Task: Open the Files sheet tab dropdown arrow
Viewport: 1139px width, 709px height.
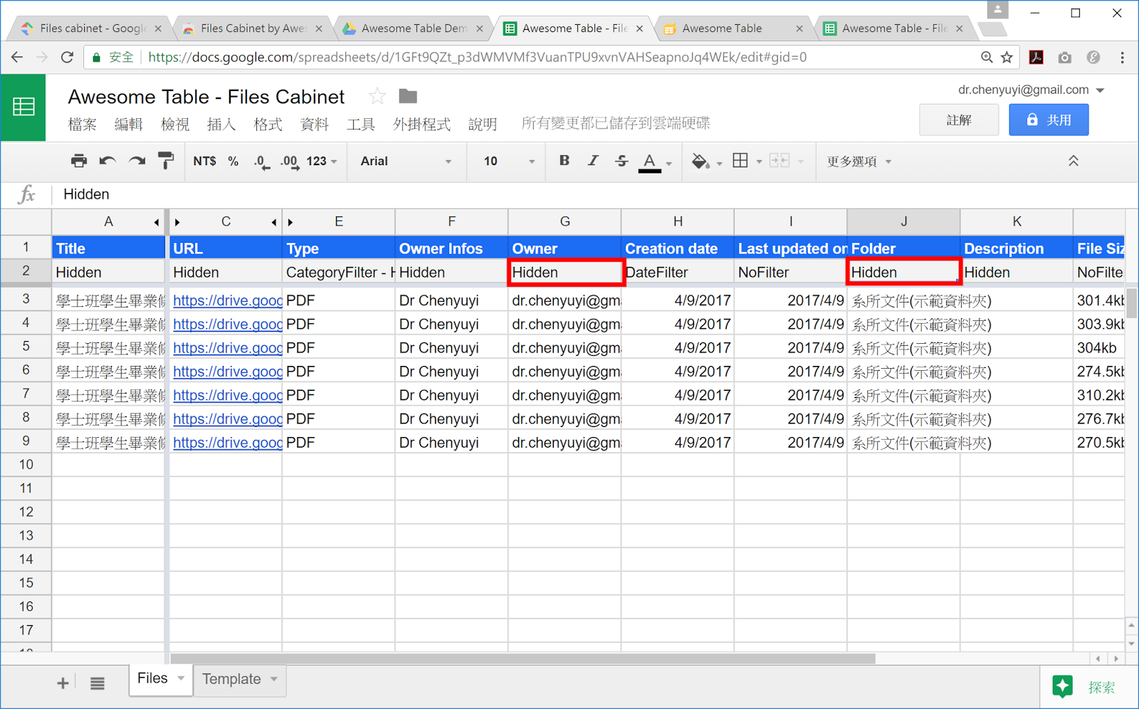Action: point(181,678)
